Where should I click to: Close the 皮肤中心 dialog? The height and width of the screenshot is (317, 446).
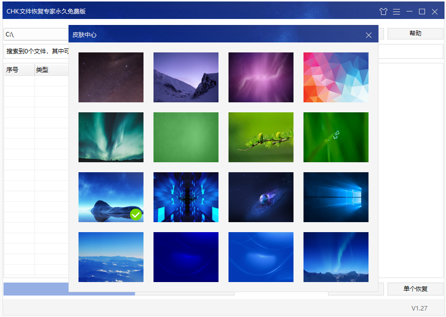tap(368, 35)
